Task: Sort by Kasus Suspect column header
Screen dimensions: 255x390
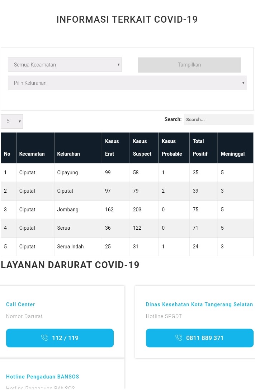Action: [142, 148]
